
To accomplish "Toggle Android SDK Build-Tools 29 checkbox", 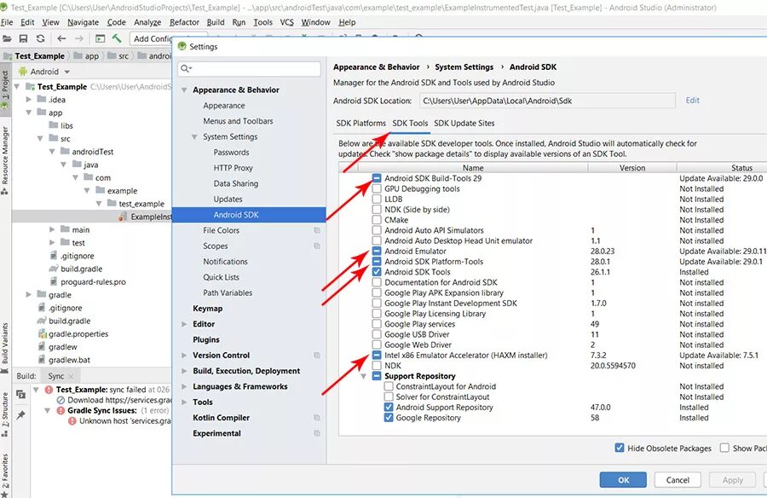I will (x=377, y=178).
